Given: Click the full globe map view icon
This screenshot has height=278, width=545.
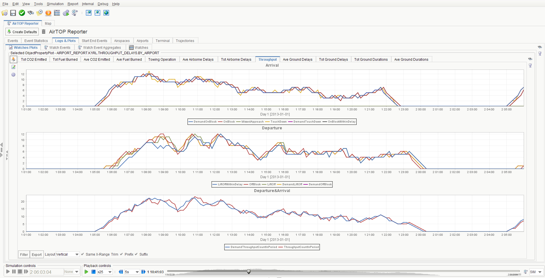Looking at the screenshot, I should pyautogui.click(x=106, y=13).
